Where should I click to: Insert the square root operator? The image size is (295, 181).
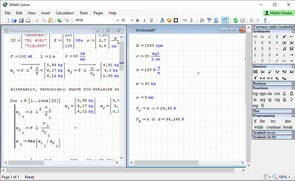pos(284,49)
